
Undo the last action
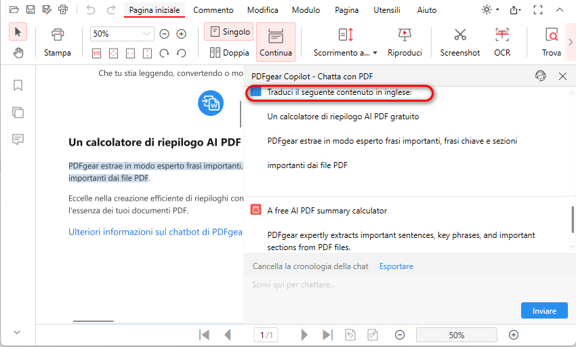point(90,9)
